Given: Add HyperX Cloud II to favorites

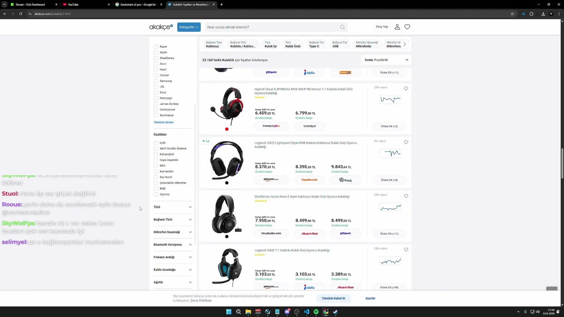Looking at the screenshot, I should (406, 88).
